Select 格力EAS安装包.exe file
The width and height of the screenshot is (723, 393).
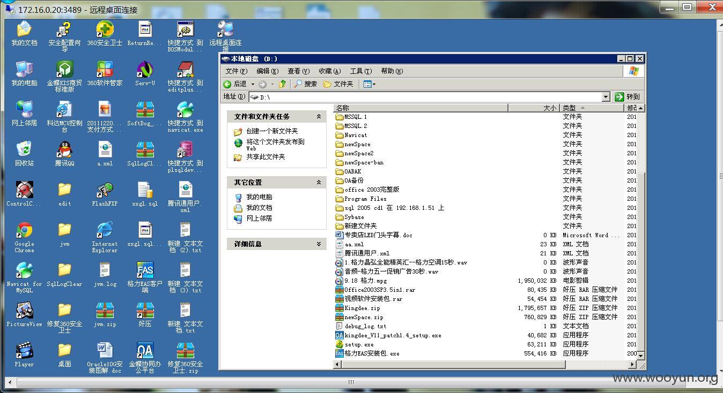367,353
